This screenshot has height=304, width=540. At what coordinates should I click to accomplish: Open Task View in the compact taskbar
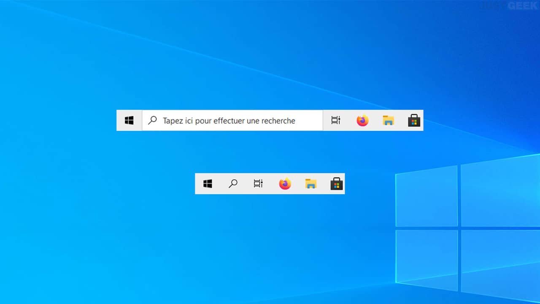point(258,184)
